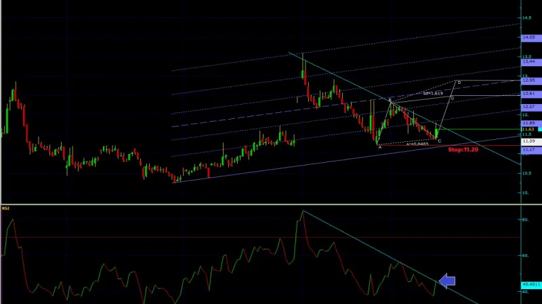
Task: Click pattern point C label
Action: 439,141
